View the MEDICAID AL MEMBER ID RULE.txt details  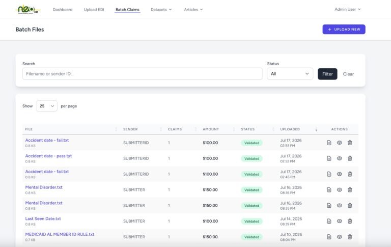[x=340, y=237]
